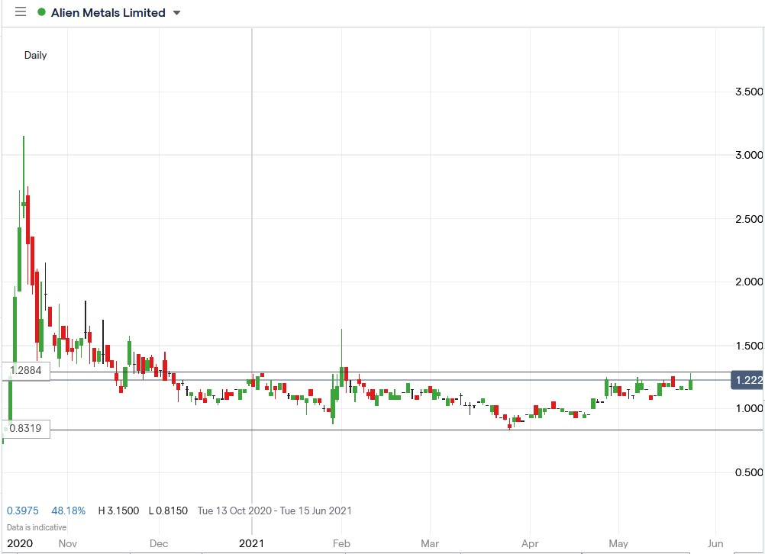Change the Daily timeframe setting
Viewport: 765px width, 554px height.
pos(35,55)
